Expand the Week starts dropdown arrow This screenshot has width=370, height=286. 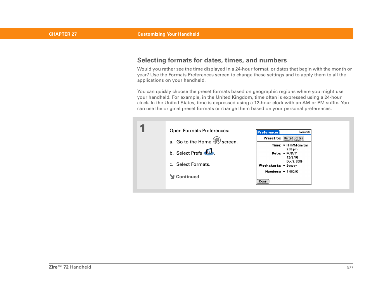pos(284,165)
